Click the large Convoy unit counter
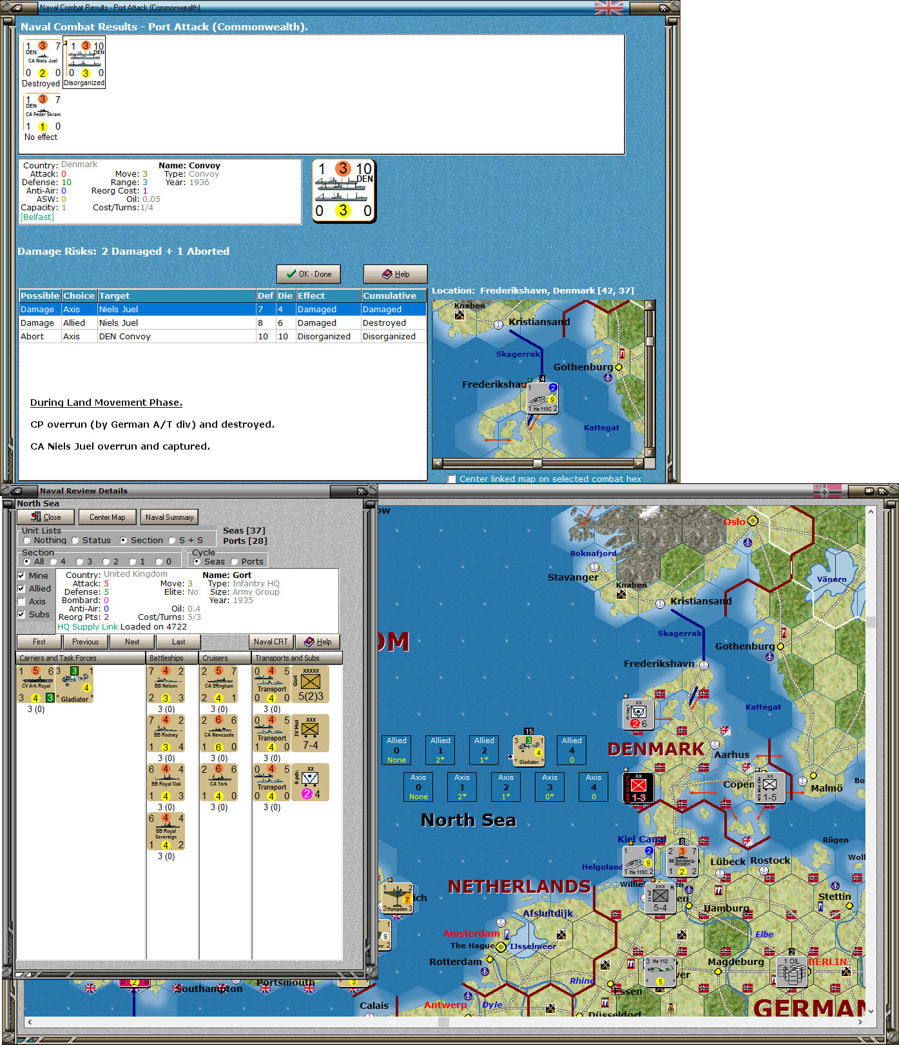The width and height of the screenshot is (899, 1045). [343, 190]
